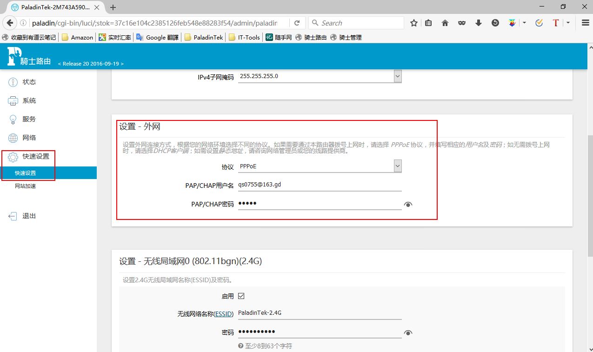The width and height of the screenshot is (593, 352).
Task: Click the 騎士路由 logo
Action: click(x=29, y=56)
